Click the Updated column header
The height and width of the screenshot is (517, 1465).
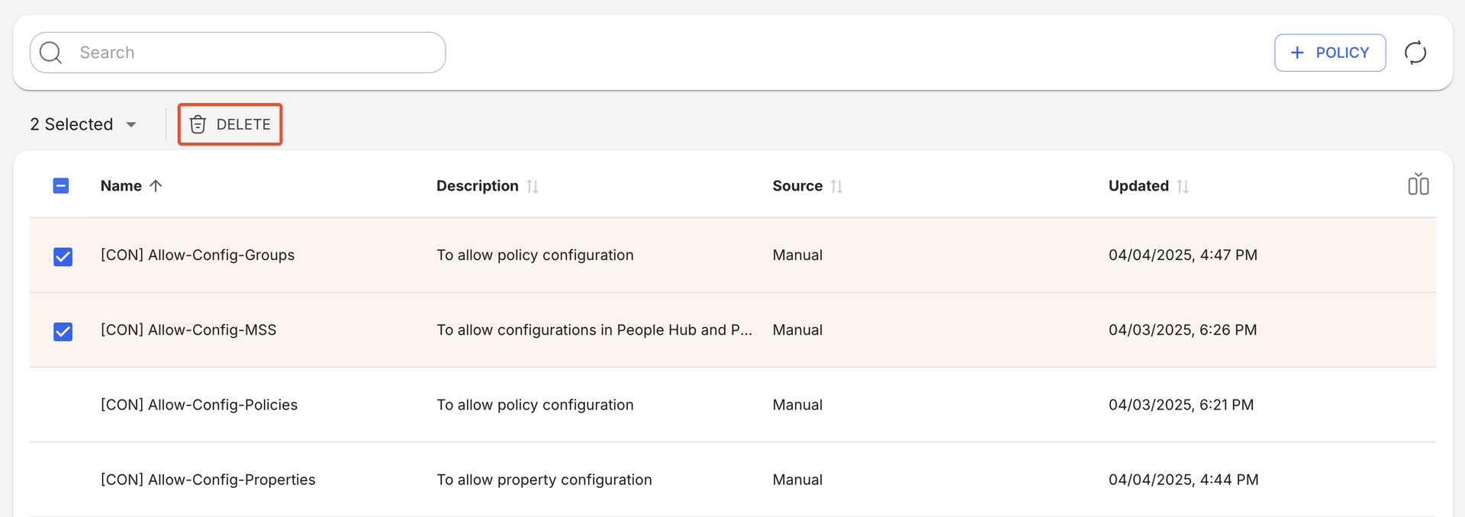pyautogui.click(x=1138, y=186)
